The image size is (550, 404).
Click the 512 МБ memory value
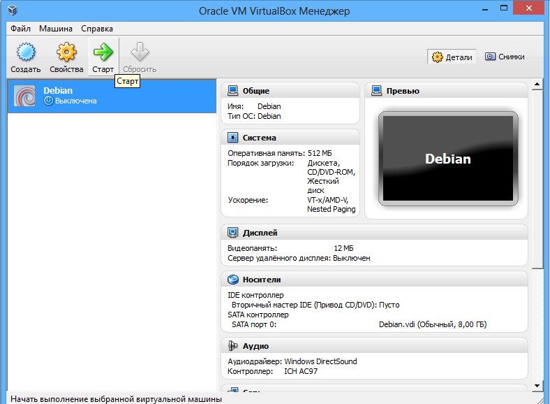pyautogui.click(x=320, y=153)
